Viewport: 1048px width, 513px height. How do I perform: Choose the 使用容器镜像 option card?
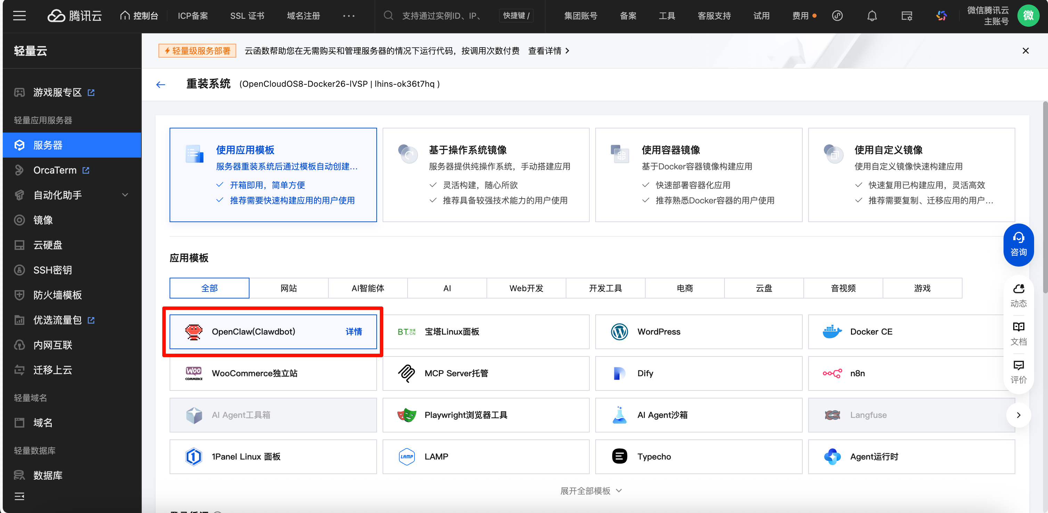pos(698,175)
